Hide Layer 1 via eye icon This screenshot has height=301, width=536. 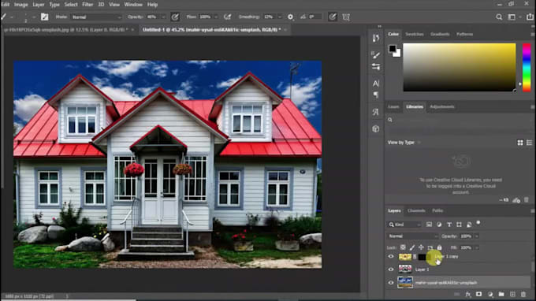pyautogui.click(x=391, y=269)
